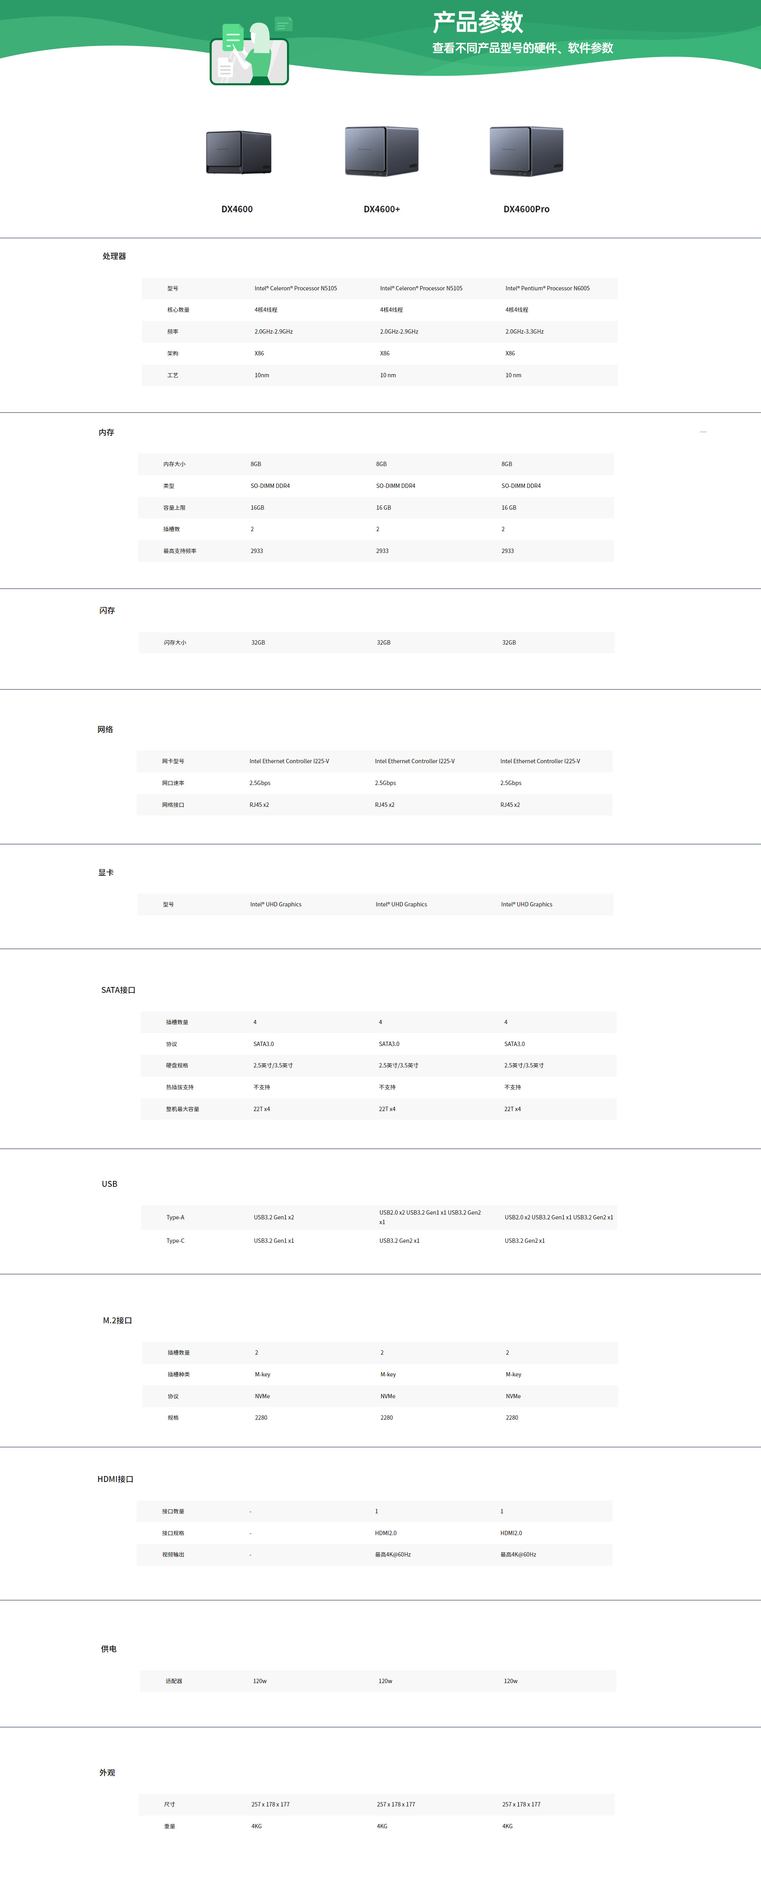Click the 产品参数 banner title

[x=477, y=23]
